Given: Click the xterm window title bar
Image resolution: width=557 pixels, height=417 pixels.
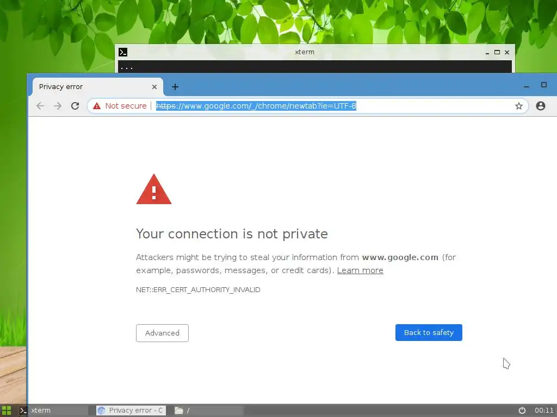Looking at the screenshot, I should tap(305, 52).
